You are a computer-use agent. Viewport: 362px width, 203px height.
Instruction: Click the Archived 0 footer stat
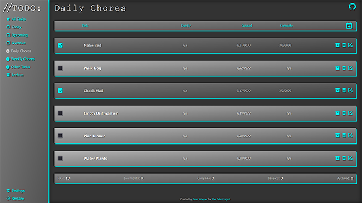345,179
